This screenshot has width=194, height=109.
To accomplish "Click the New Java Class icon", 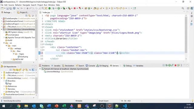I will pos(89,8).
